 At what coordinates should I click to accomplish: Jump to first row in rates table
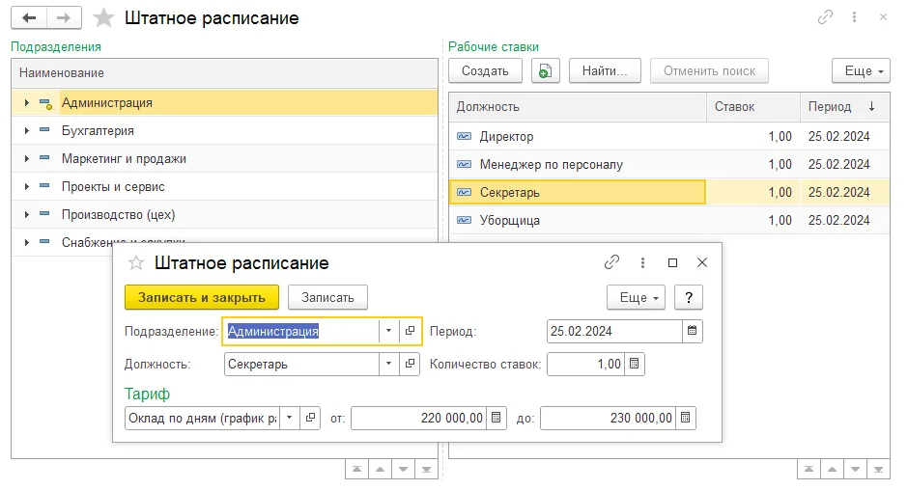click(809, 469)
